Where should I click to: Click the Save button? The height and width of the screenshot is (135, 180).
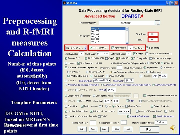[93, 129]
